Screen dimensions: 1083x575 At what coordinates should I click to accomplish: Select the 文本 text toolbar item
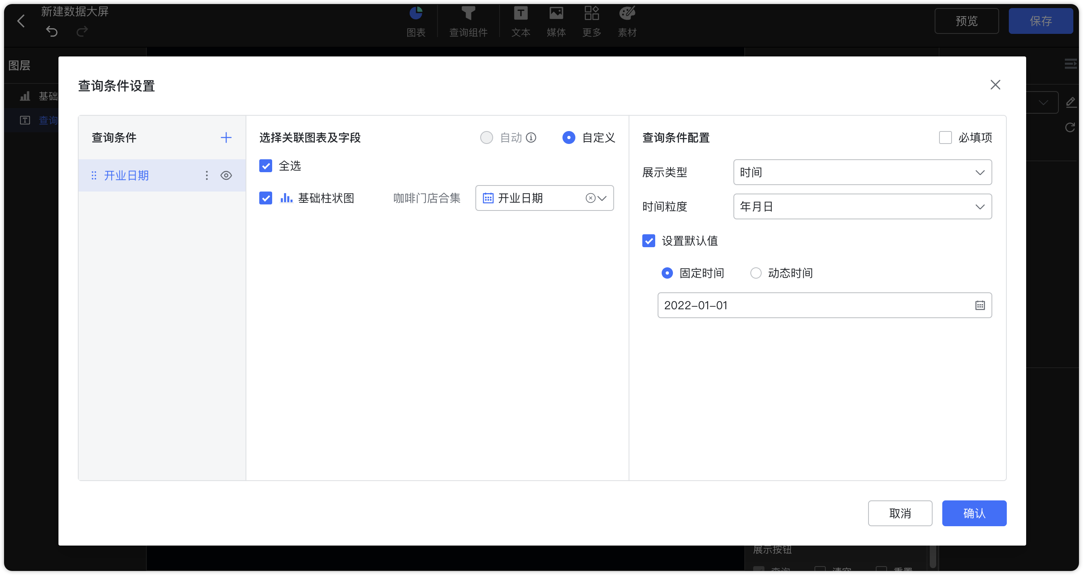tap(521, 22)
